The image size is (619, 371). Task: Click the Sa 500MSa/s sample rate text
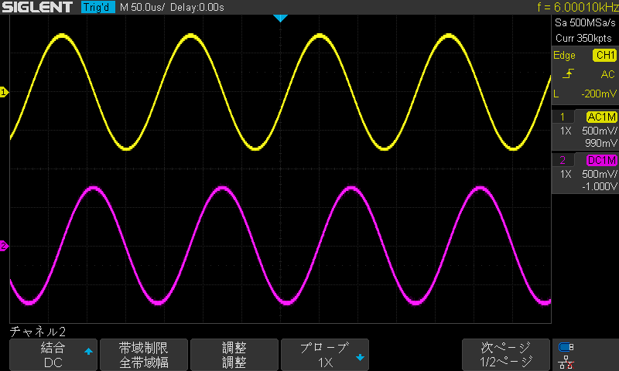585,22
